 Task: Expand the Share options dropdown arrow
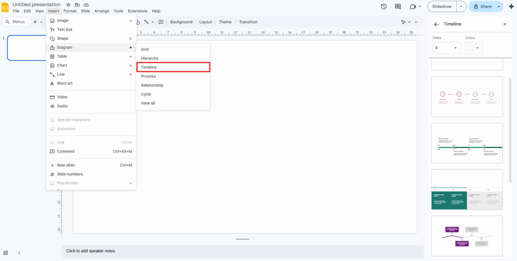pos(499,7)
